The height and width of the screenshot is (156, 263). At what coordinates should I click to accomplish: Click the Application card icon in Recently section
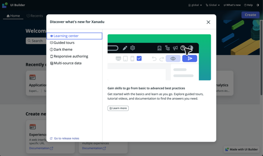click(x=32, y=77)
